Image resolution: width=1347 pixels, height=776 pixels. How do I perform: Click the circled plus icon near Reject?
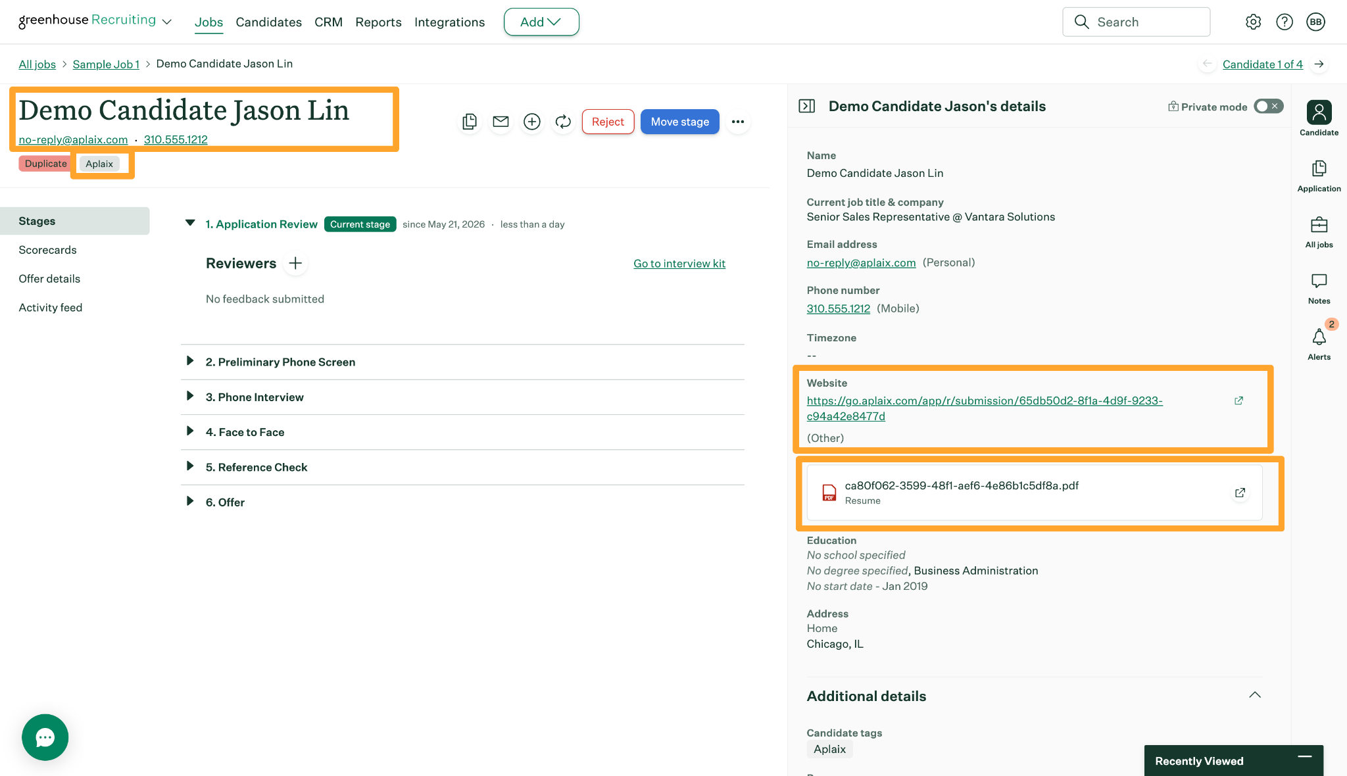click(x=532, y=122)
